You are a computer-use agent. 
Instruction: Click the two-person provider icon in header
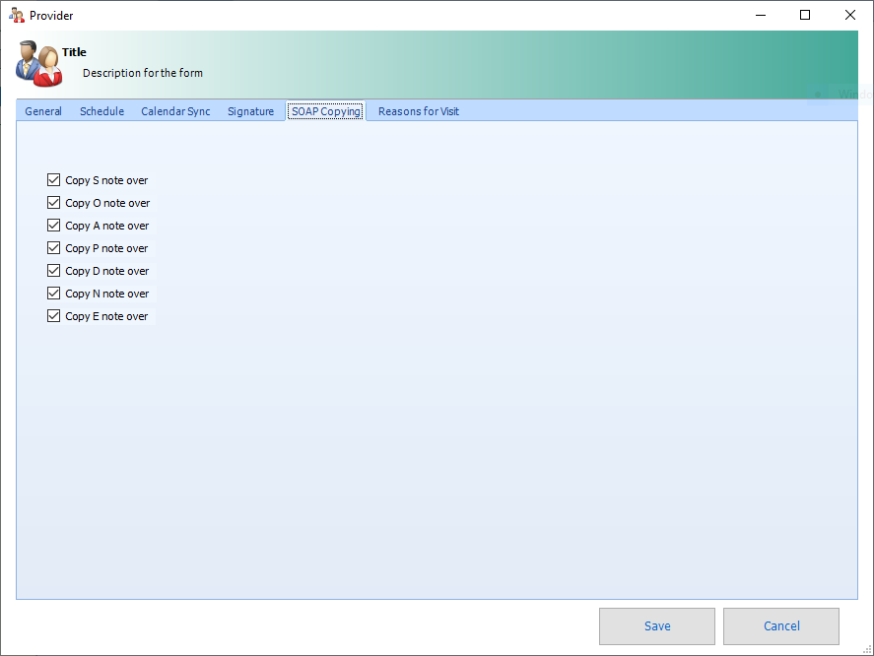38,63
